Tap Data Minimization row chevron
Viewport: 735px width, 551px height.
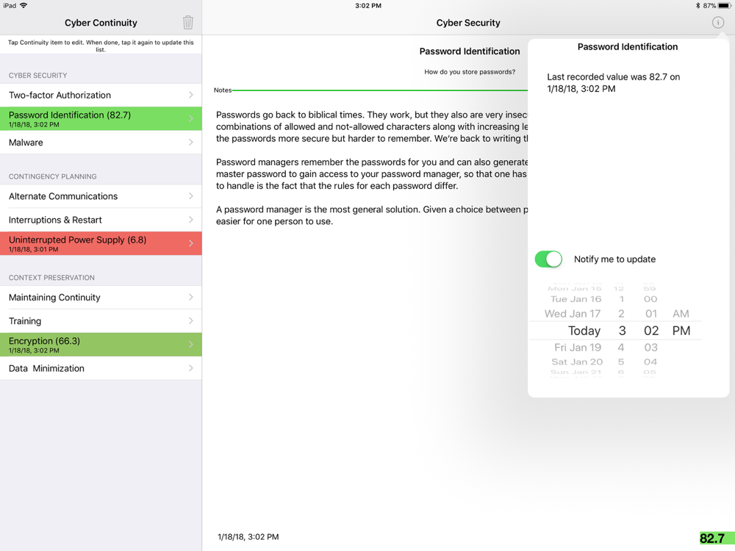click(x=191, y=368)
